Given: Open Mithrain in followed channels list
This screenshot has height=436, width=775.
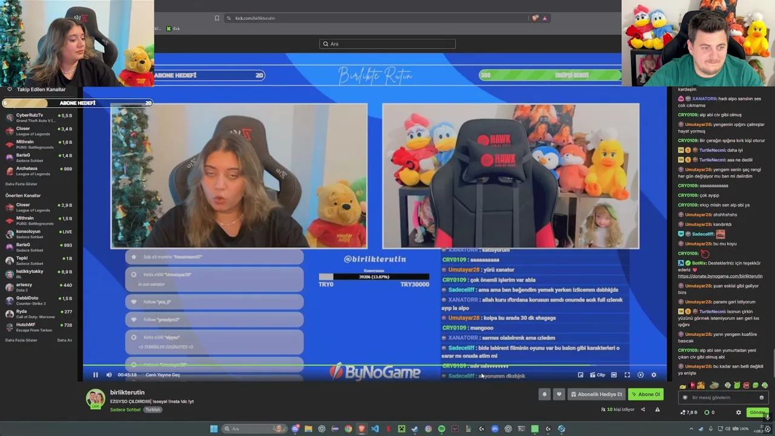Looking at the screenshot, I should 39,144.
